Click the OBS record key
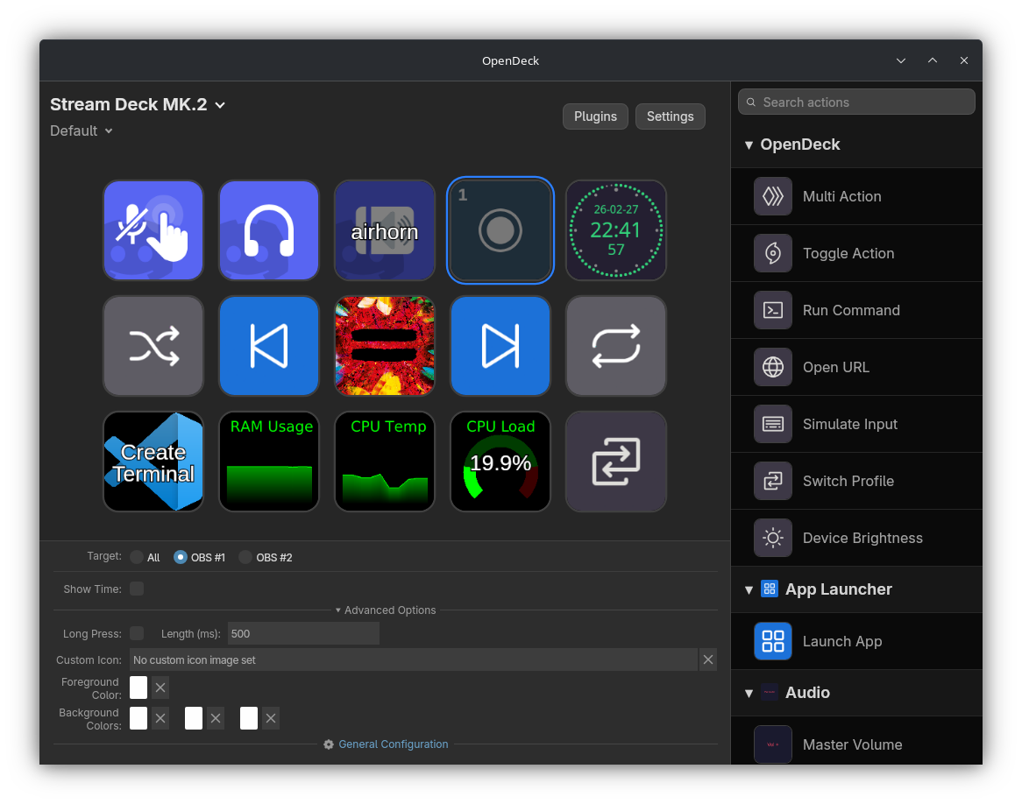The width and height of the screenshot is (1022, 804). (x=500, y=230)
